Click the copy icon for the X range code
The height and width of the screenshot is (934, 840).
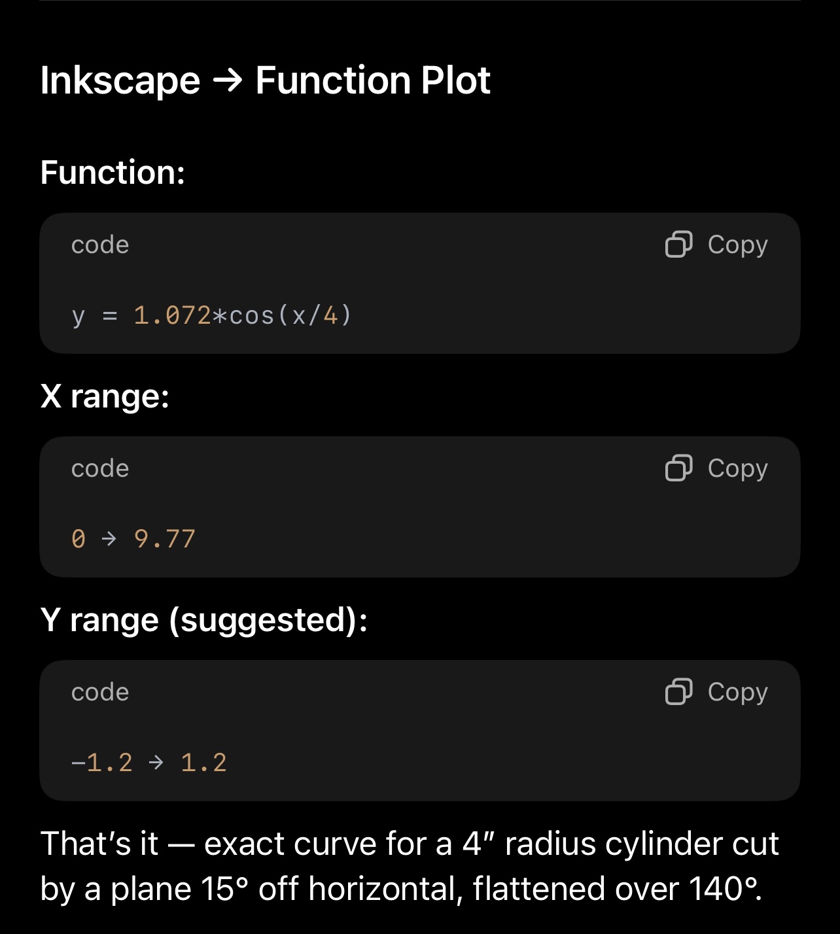coord(678,468)
